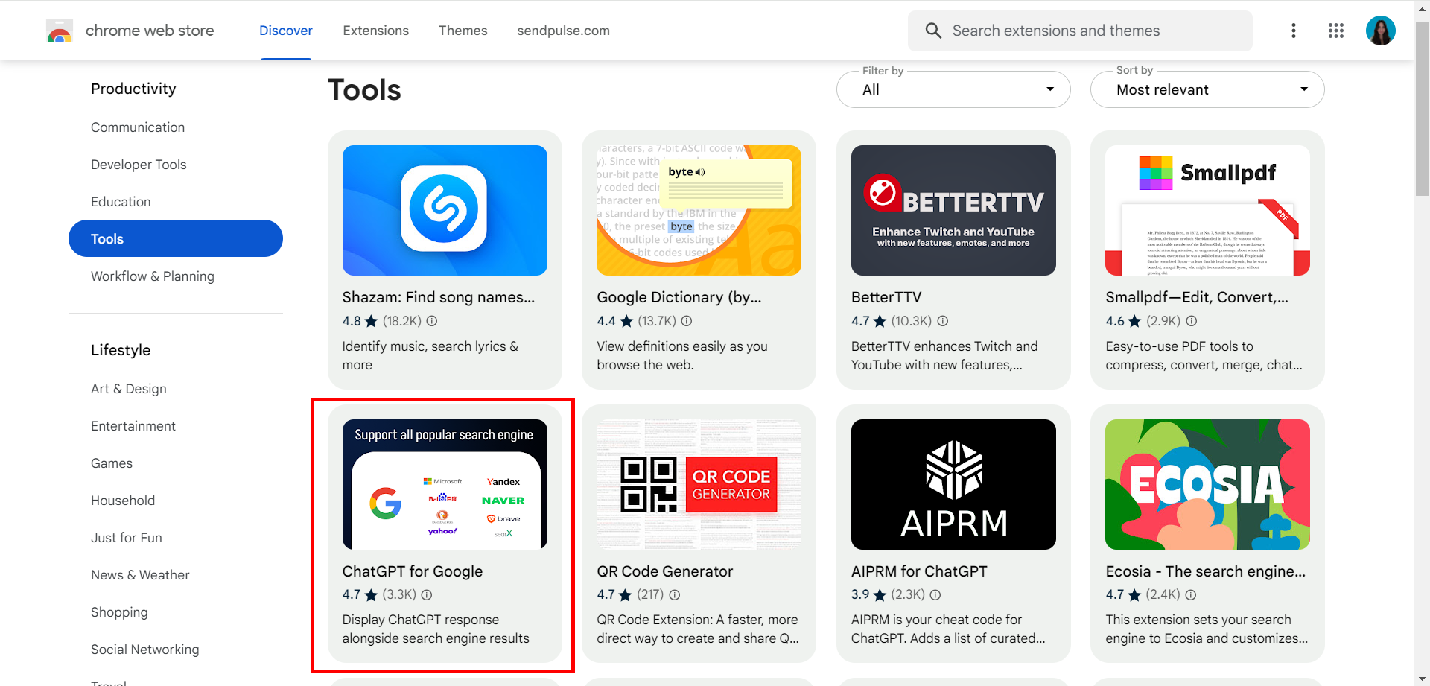Viewport: 1430px width, 686px height.
Task: Select the Art & Design category
Action: click(129, 389)
